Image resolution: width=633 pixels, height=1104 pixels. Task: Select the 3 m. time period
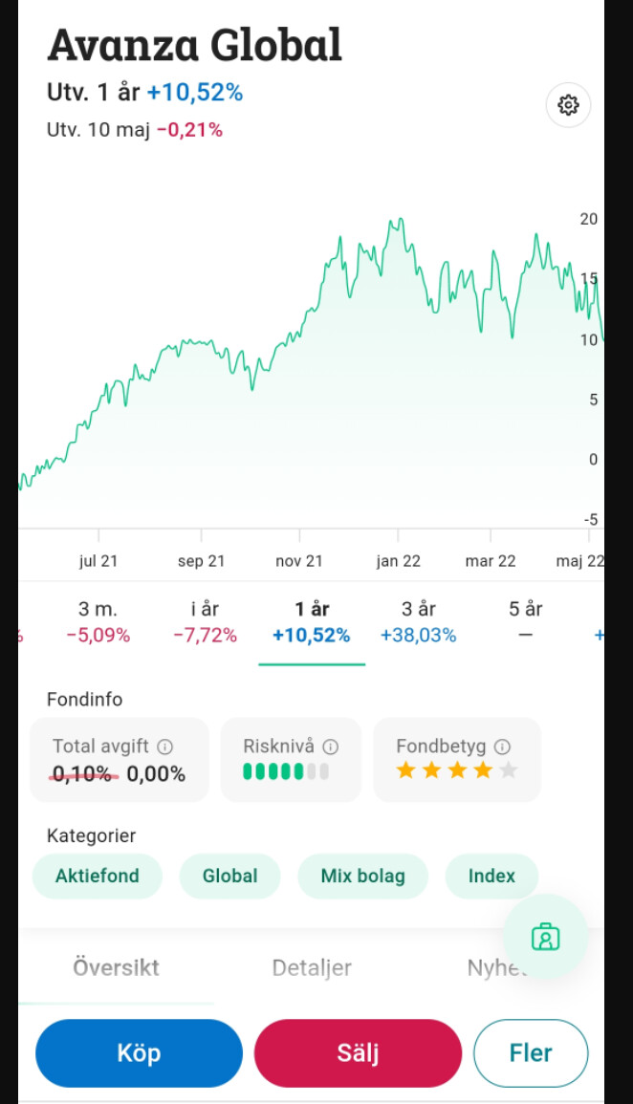pyautogui.click(x=98, y=622)
